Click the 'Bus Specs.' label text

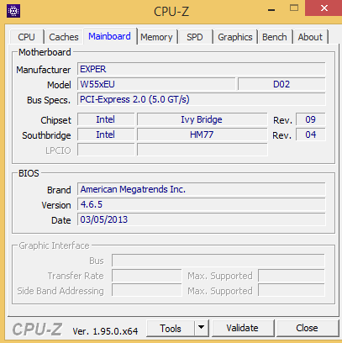pos(49,100)
